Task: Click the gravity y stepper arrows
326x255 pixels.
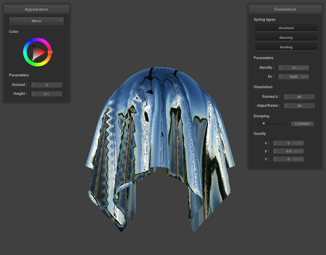Action: (275, 151)
